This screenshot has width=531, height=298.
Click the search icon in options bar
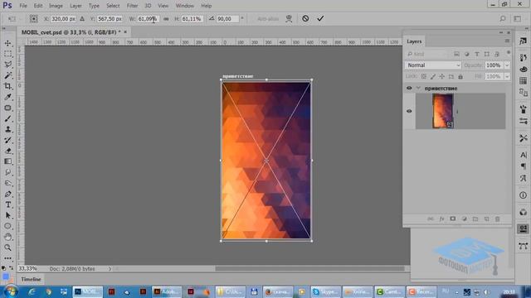pyautogui.click(x=503, y=18)
